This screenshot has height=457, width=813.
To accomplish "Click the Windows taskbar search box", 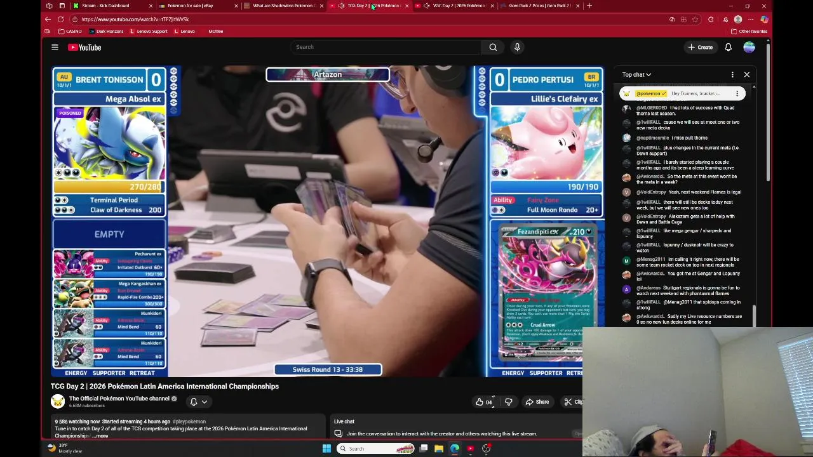I will pyautogui.click(x=375, y=449).
